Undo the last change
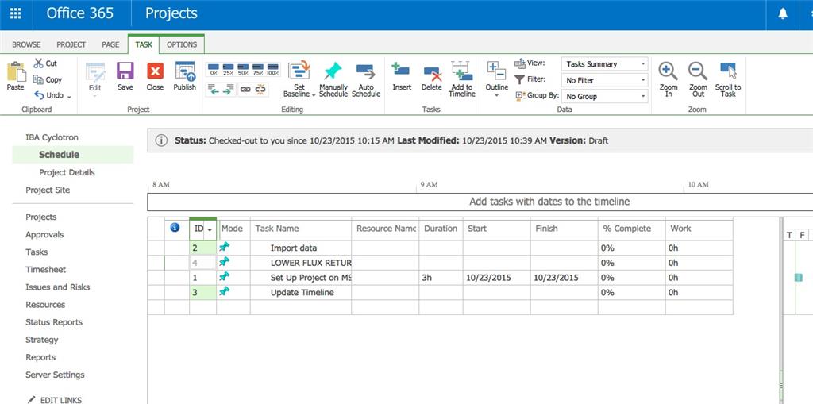This screenshot has width=813, height=404. point(48,95)
